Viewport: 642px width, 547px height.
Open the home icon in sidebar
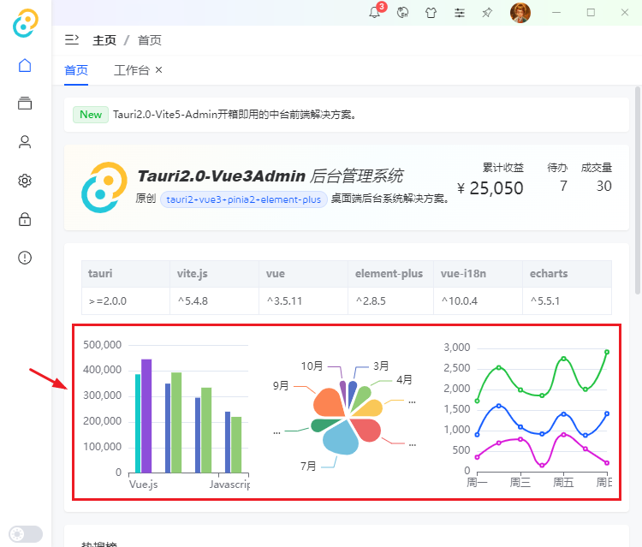point(25,66)
